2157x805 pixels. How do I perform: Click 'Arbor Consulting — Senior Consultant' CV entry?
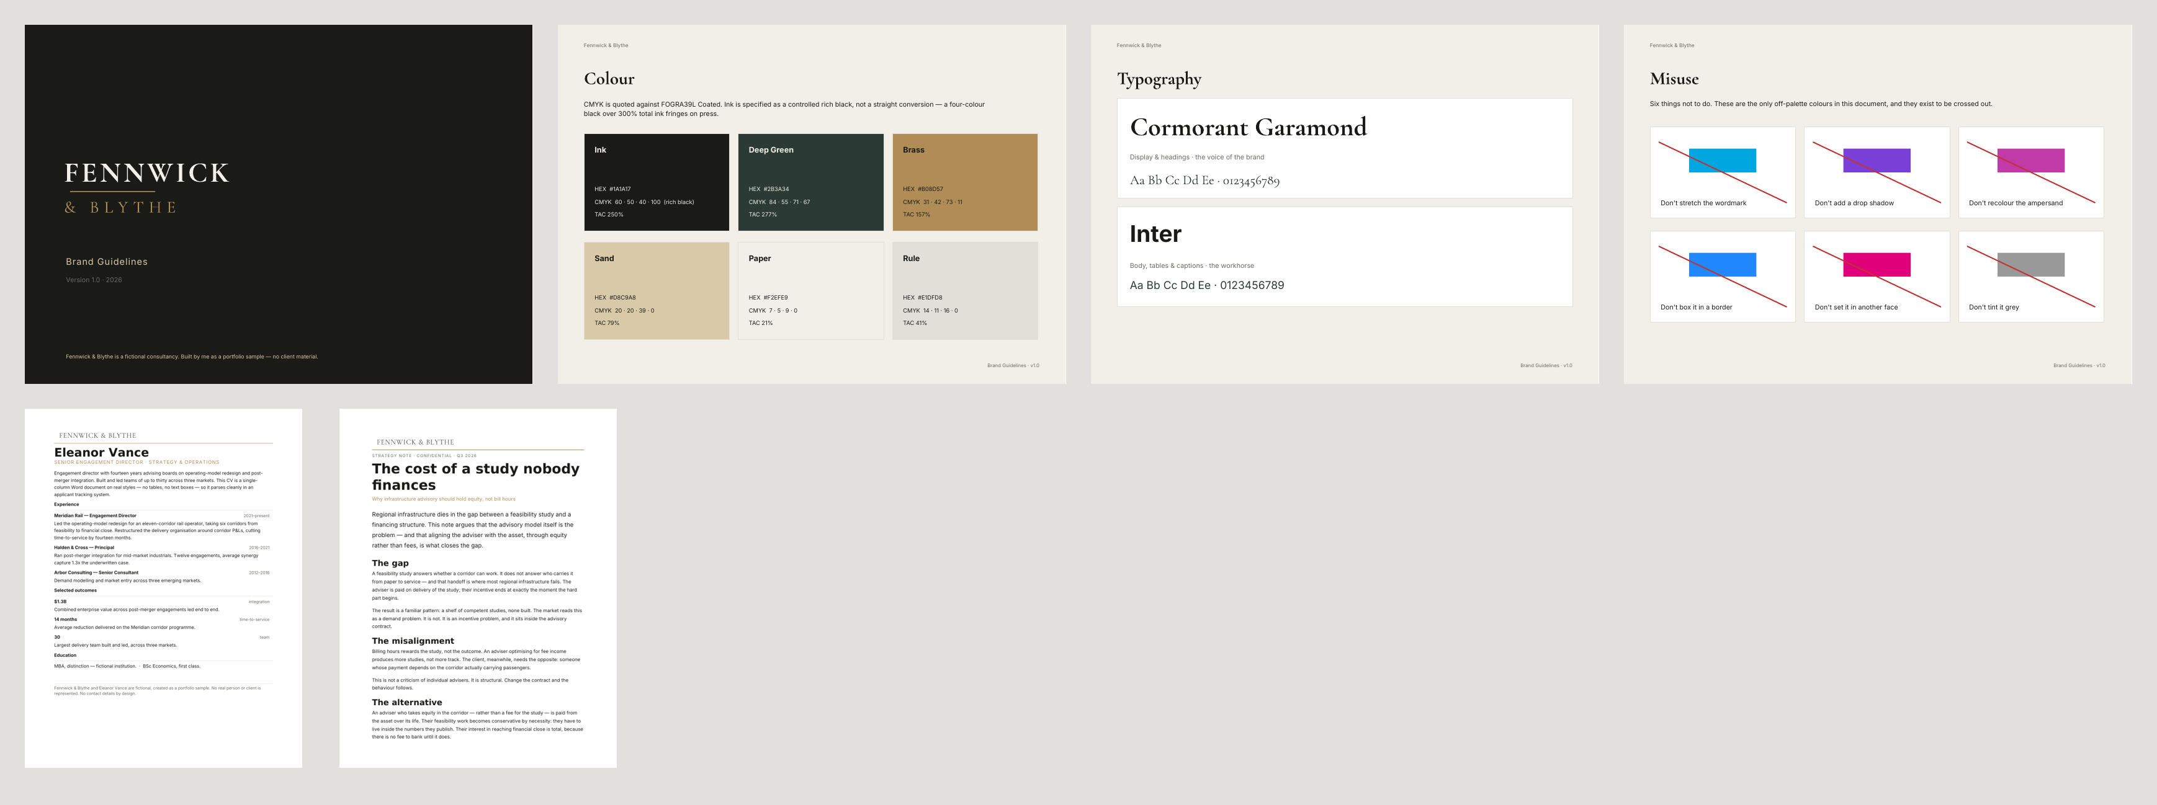pos(96,572)
